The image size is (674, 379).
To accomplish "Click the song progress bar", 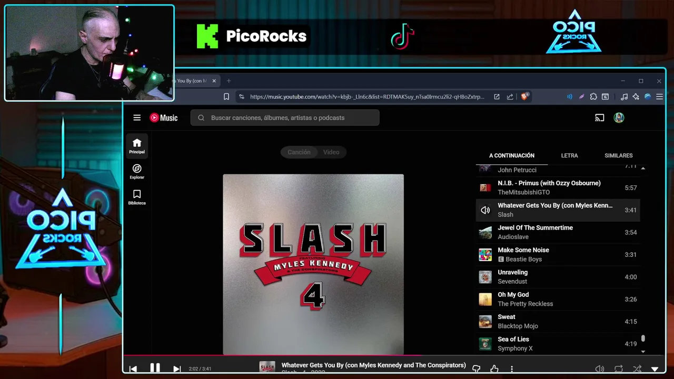I will [394, 356].
